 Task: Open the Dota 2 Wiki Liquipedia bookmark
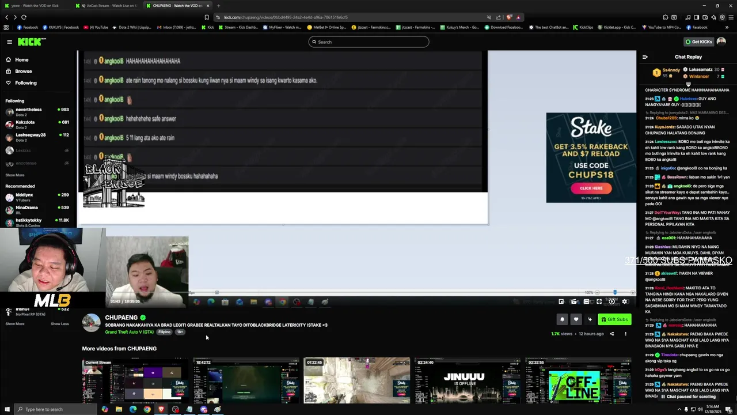(132, 27)
